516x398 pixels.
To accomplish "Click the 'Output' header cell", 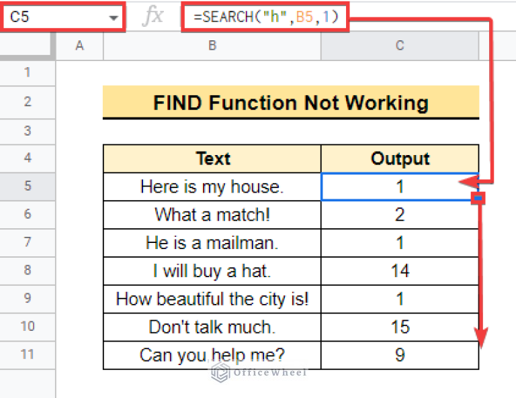I will point(400,158).
